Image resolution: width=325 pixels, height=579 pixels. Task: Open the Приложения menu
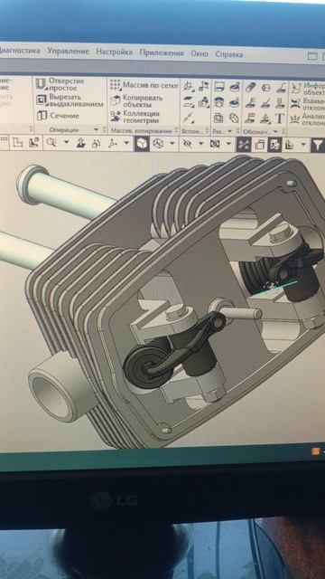tap(162, 52)
